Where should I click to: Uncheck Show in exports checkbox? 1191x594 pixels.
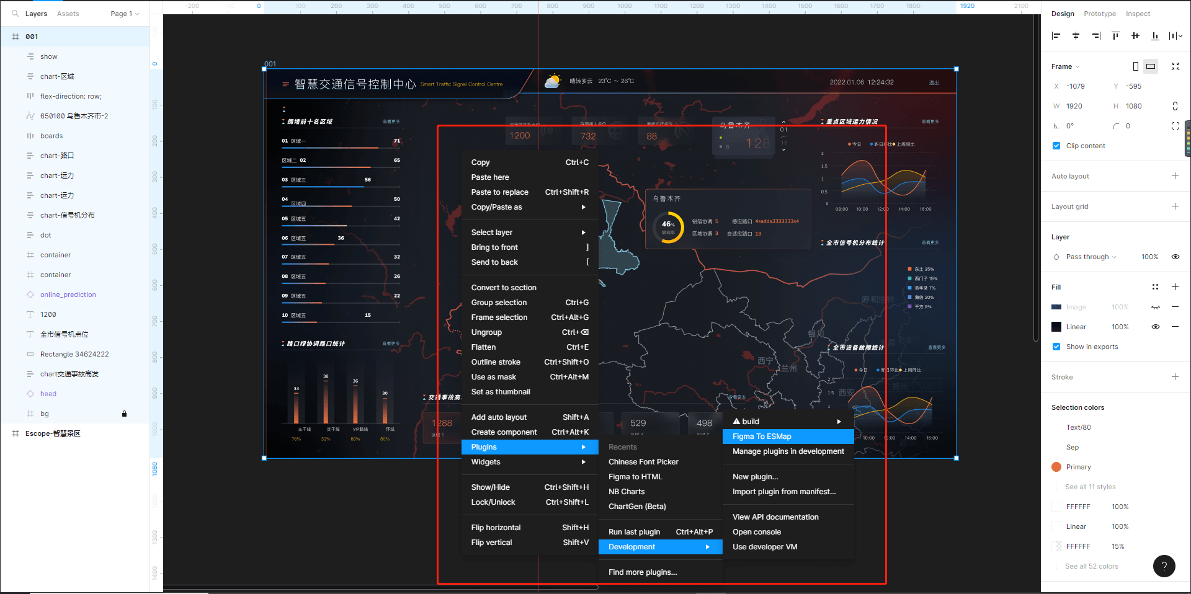1056,347
